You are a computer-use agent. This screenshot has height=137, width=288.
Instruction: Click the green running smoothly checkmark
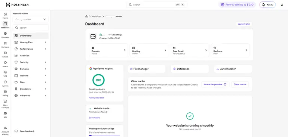(190, 116)
